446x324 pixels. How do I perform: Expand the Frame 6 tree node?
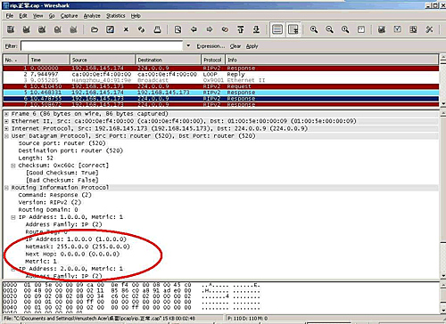[x=6, y=114]
